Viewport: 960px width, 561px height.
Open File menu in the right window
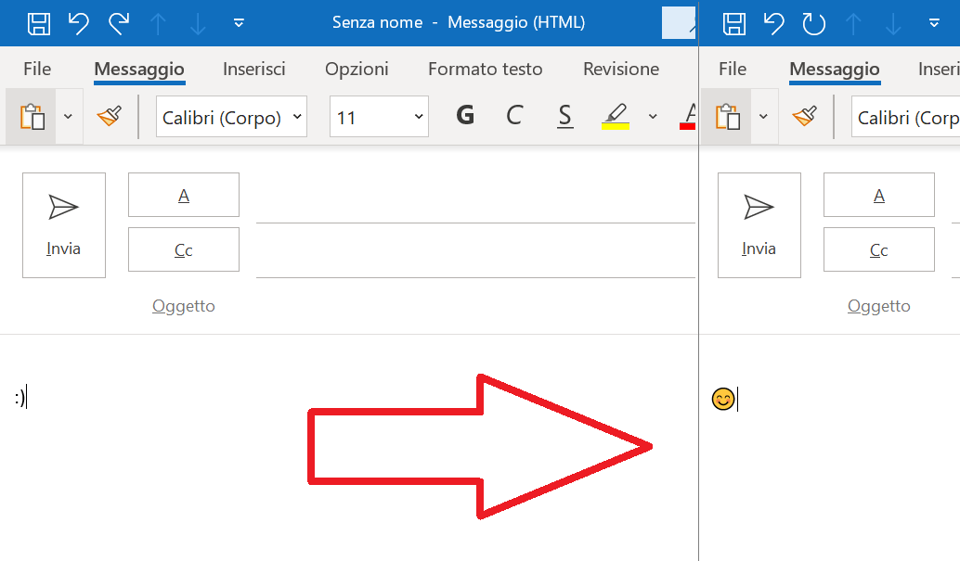(x=733, y=70)
